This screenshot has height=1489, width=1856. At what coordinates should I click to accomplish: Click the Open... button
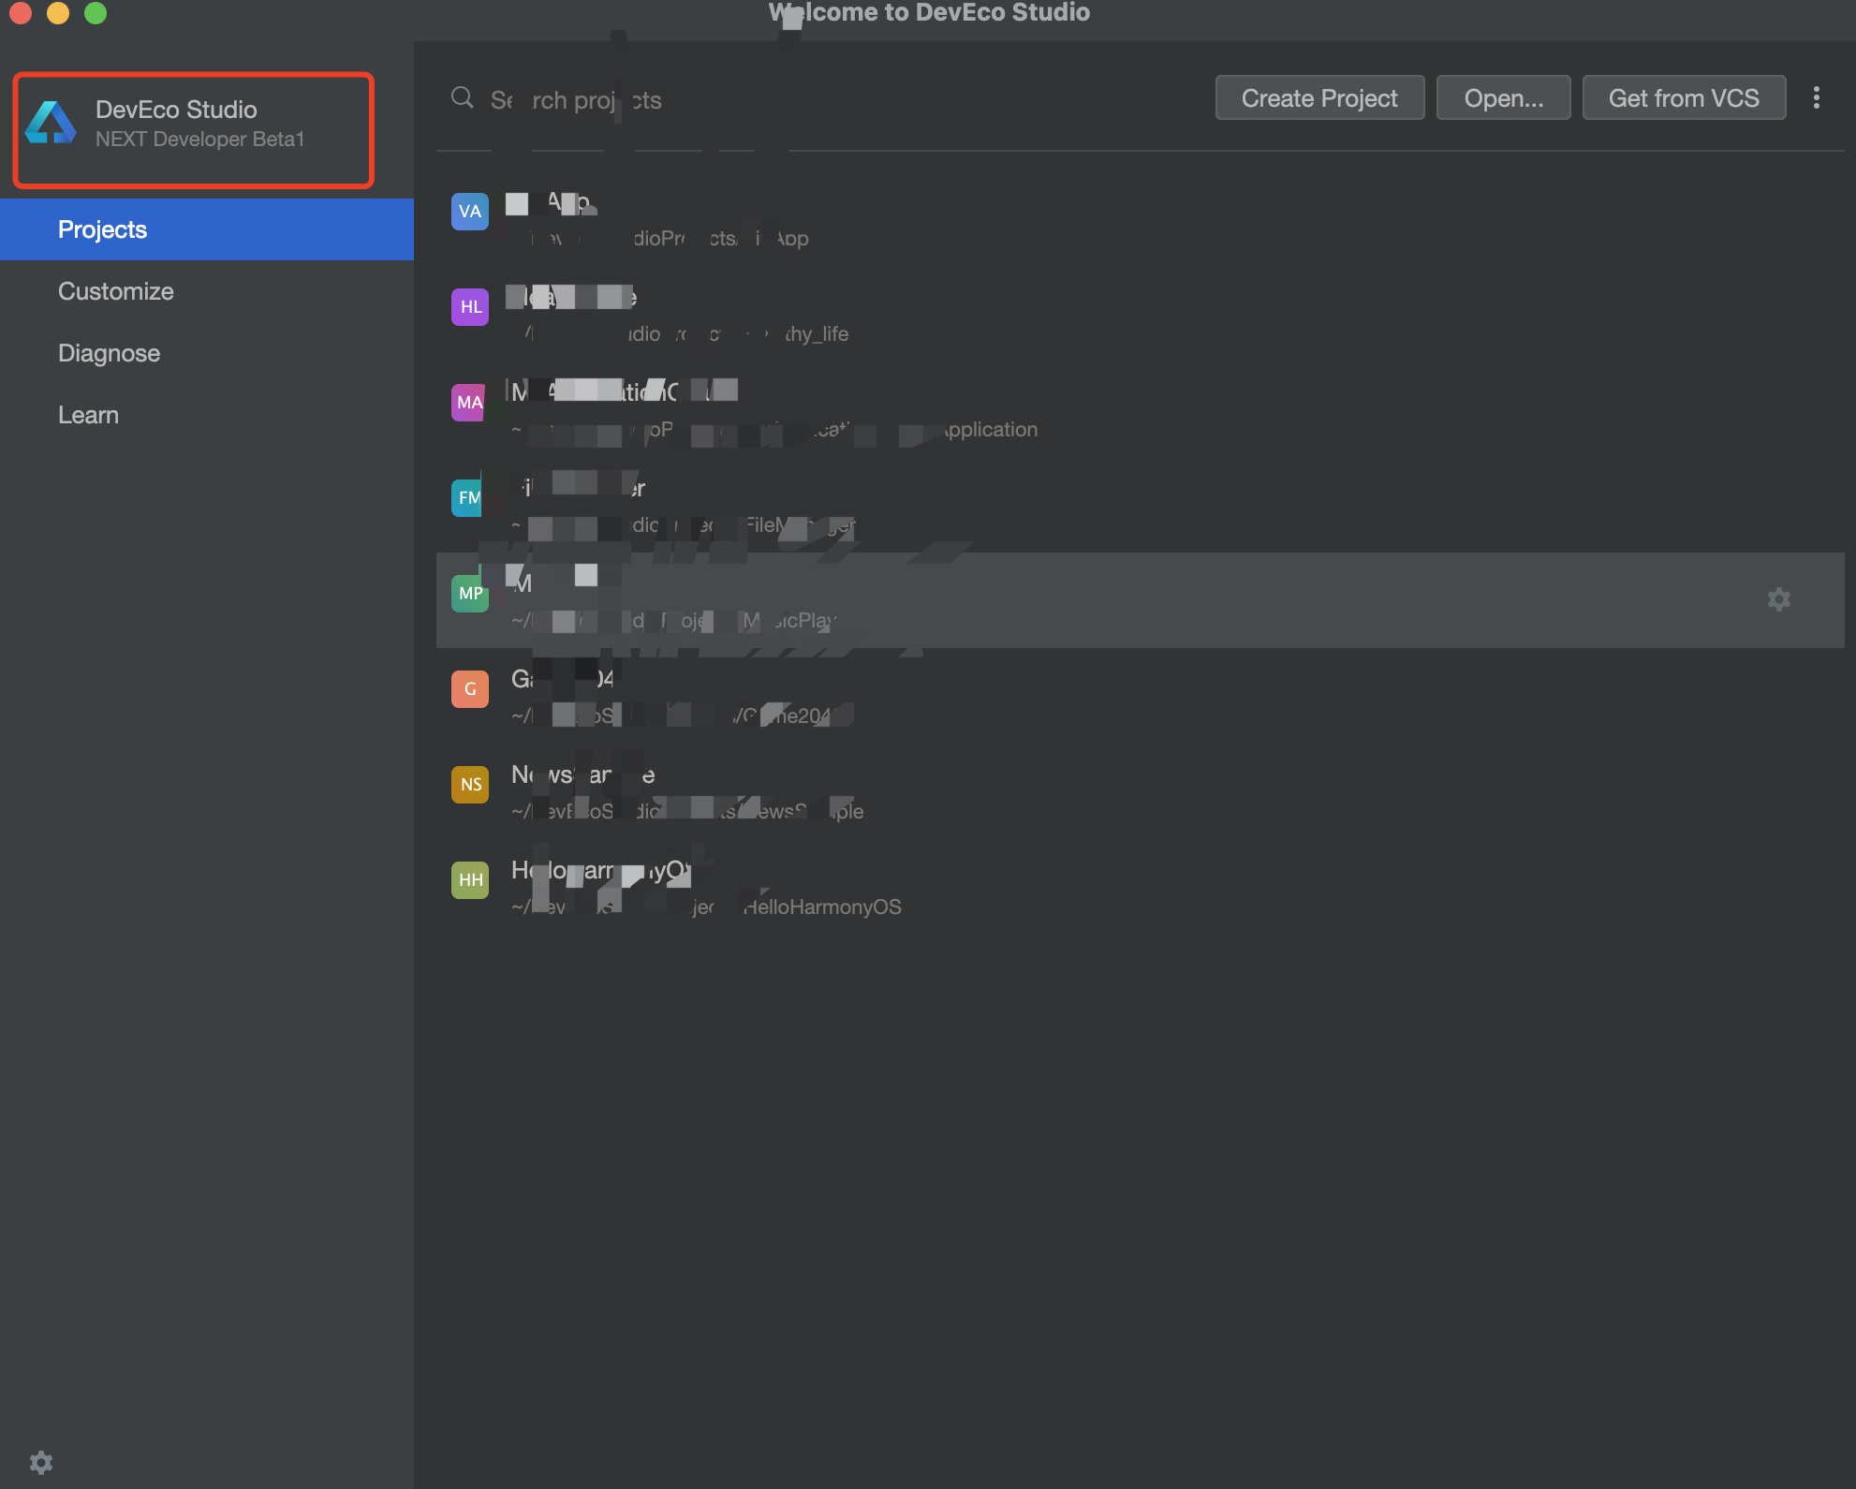1502,98
